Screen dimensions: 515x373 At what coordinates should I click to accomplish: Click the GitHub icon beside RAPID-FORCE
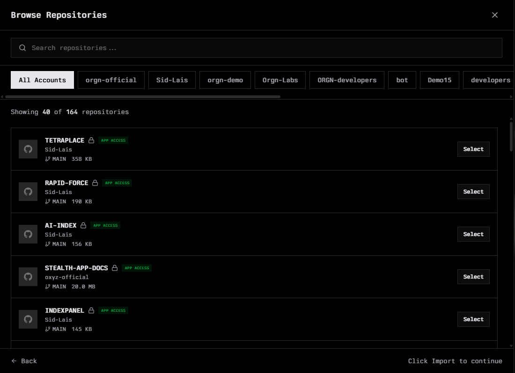pos(28,192)
